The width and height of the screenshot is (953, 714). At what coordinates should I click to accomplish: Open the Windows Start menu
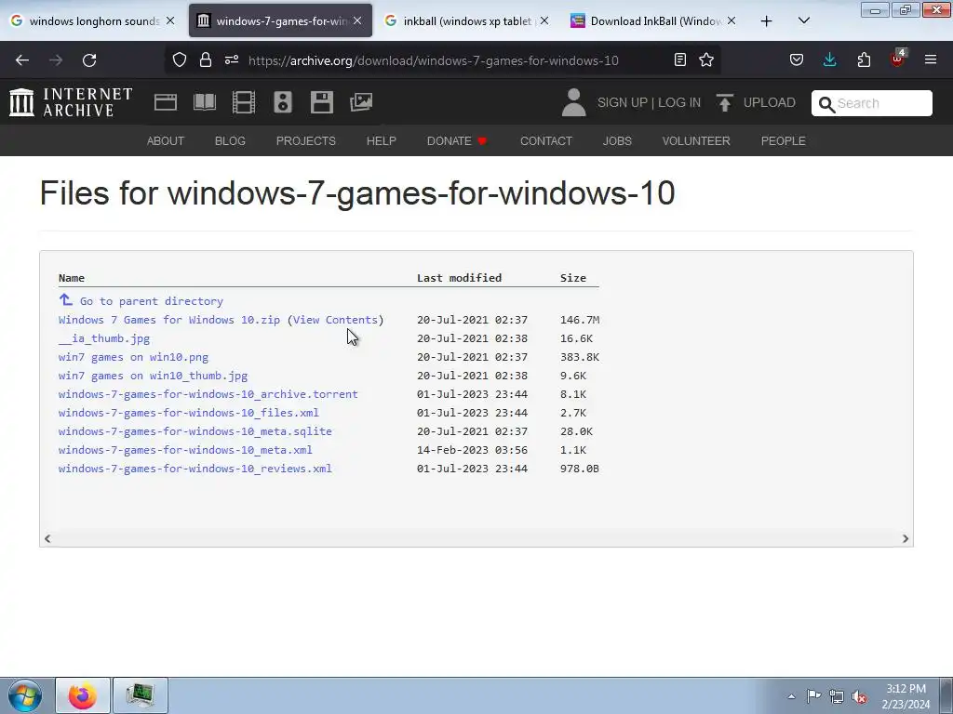pos(25,695)
